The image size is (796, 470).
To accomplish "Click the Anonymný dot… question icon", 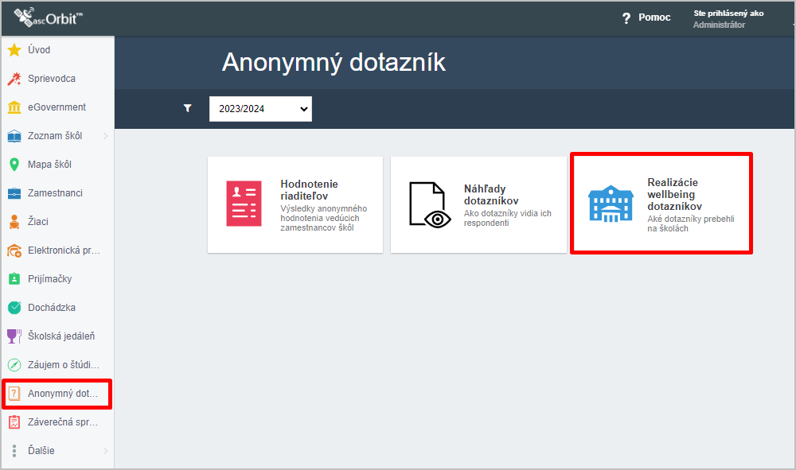I will click(14, 394).
